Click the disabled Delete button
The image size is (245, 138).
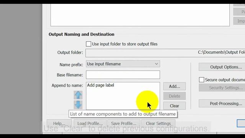coord(175,96)
